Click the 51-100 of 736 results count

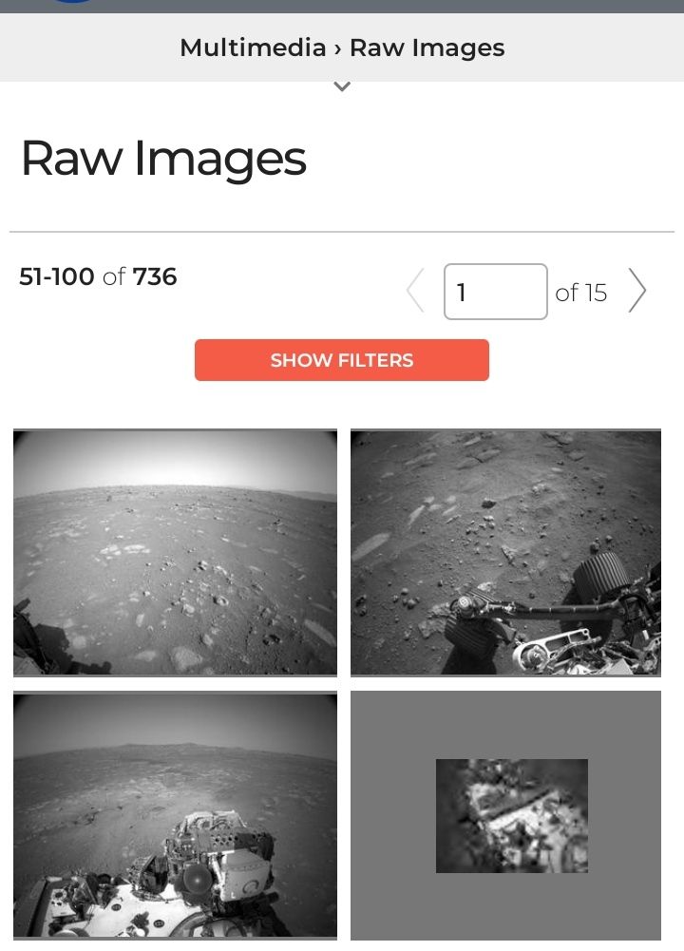pos(98,276)
